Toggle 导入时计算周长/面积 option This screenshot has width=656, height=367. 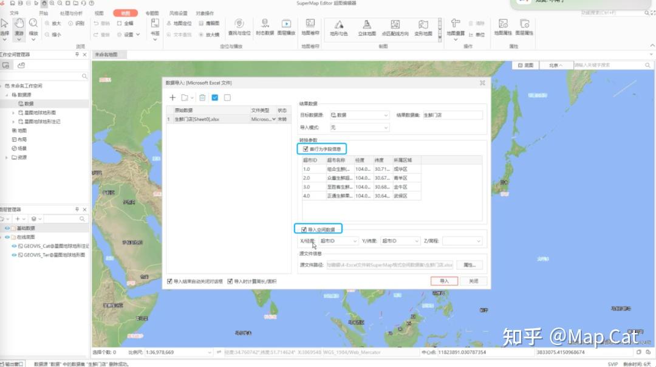click(x=231, y=281)
